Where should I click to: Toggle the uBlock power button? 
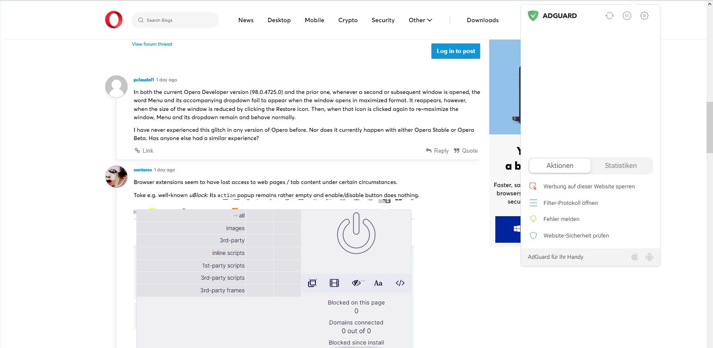(x=356, y=234)
